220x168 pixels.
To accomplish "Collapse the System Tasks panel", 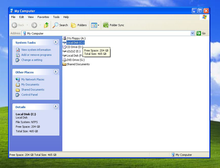I will (x=56, y=42).
